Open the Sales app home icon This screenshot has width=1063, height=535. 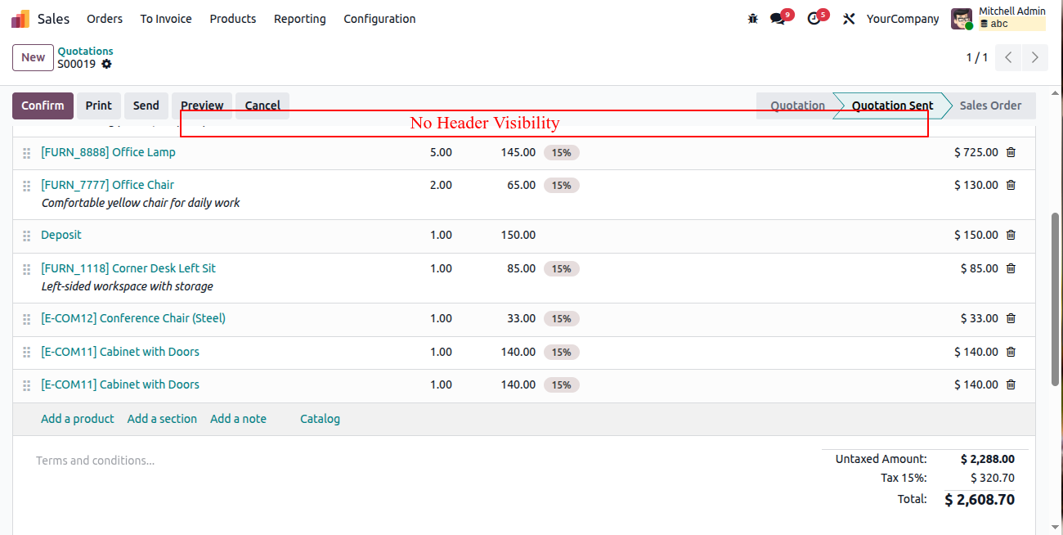(20, 18)
